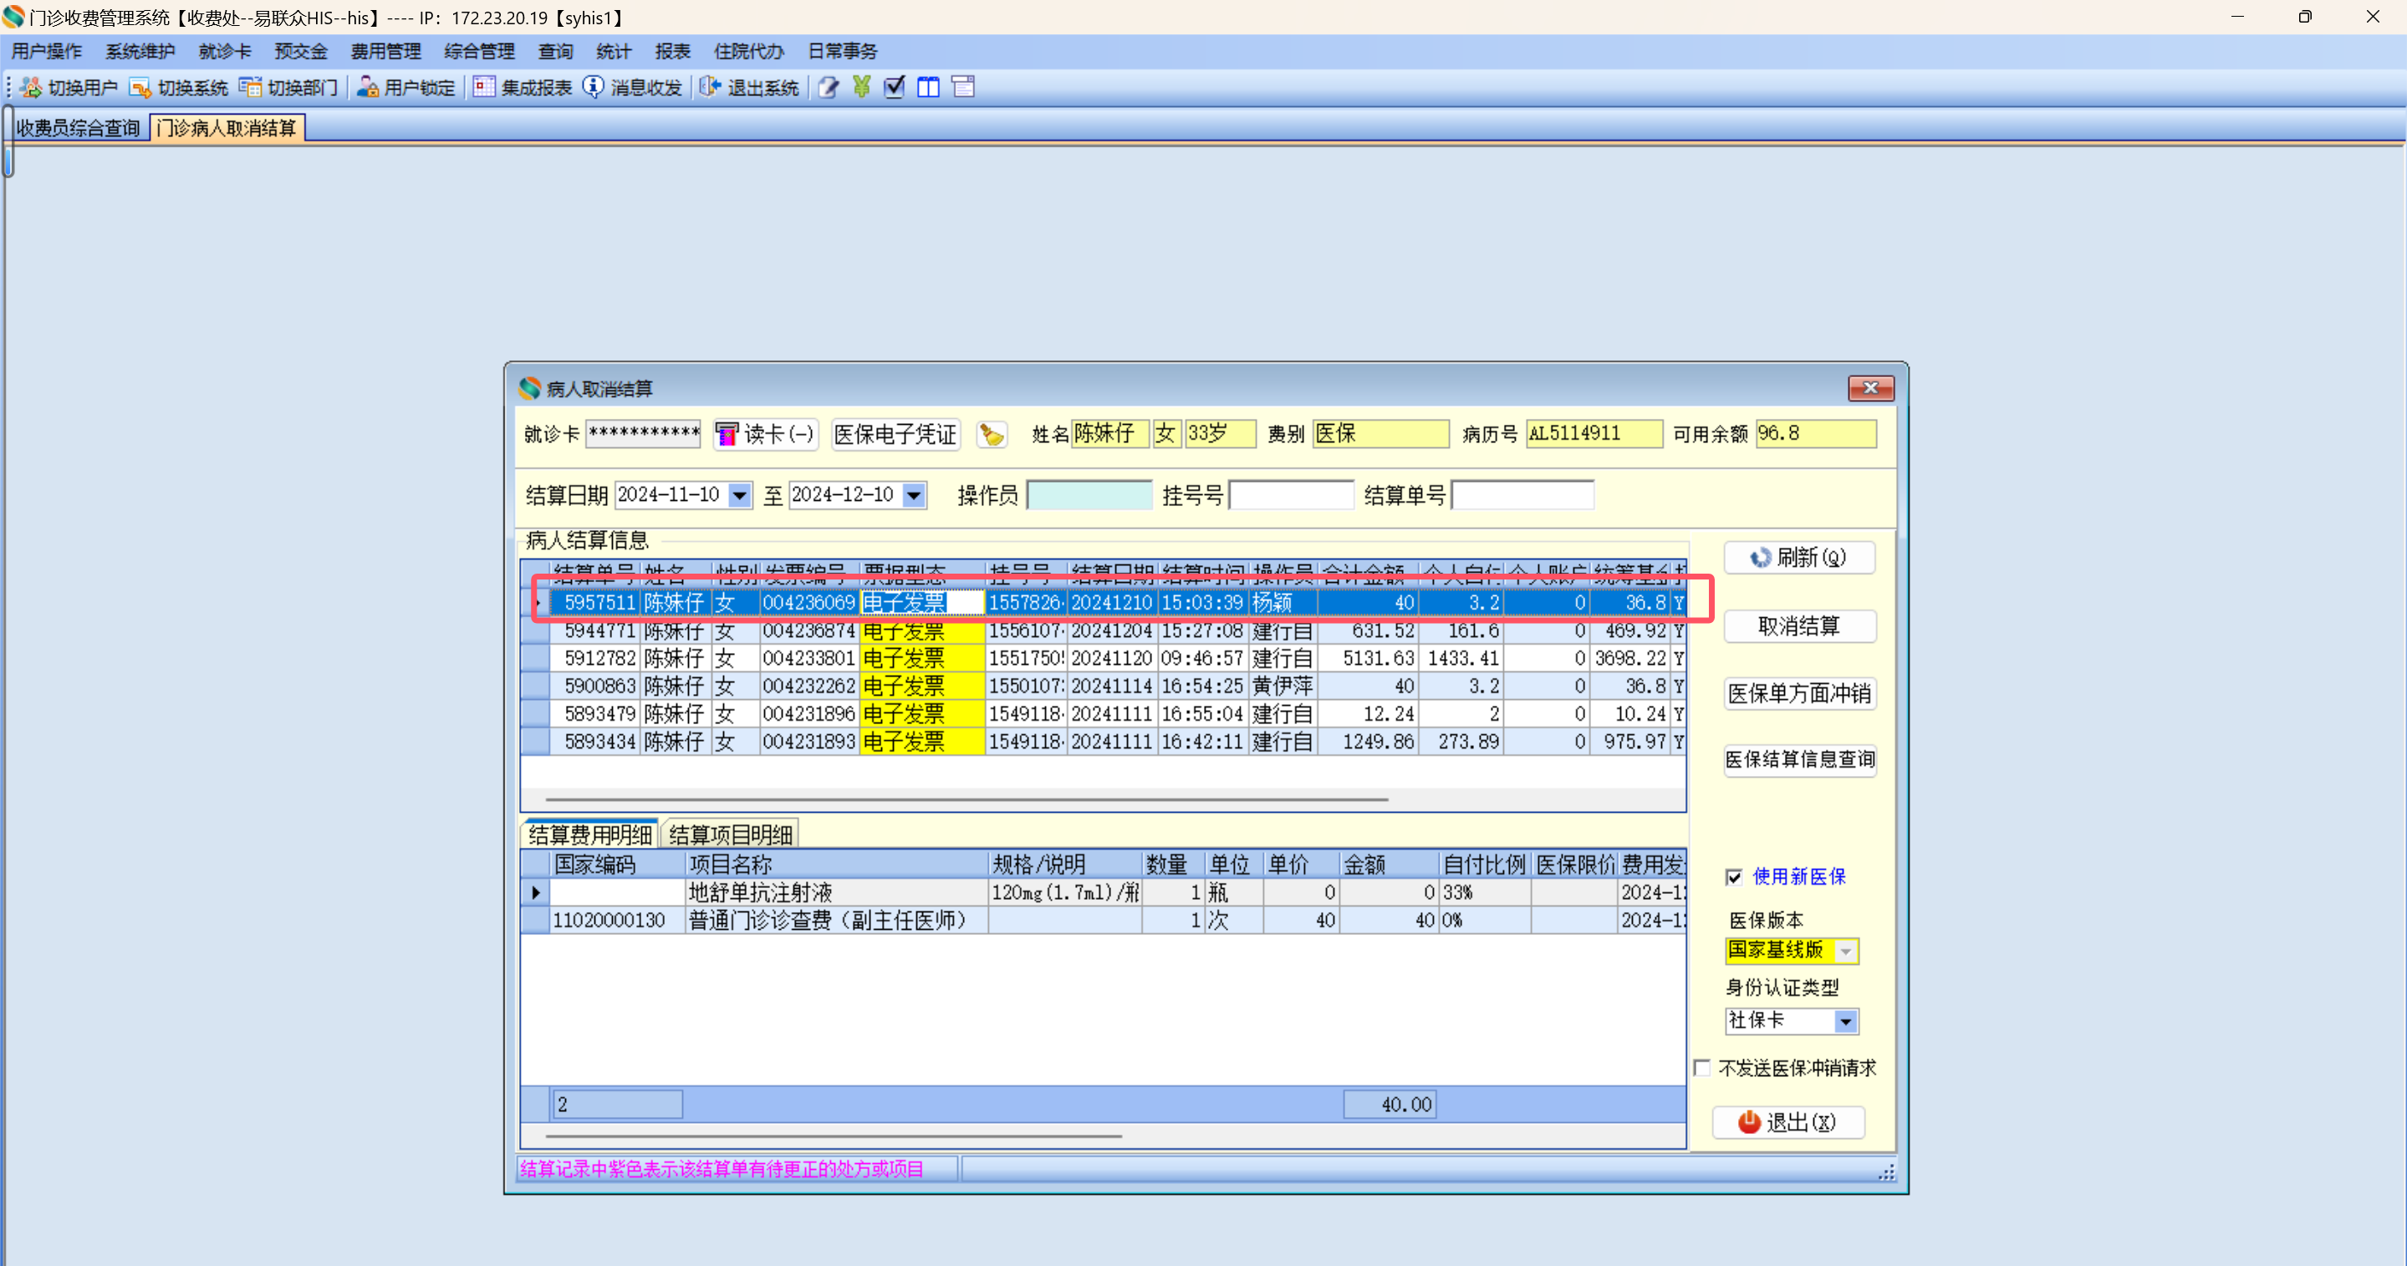Switch to 结算项目明细 tab
2407x1266 pixels.
point(731,835)
